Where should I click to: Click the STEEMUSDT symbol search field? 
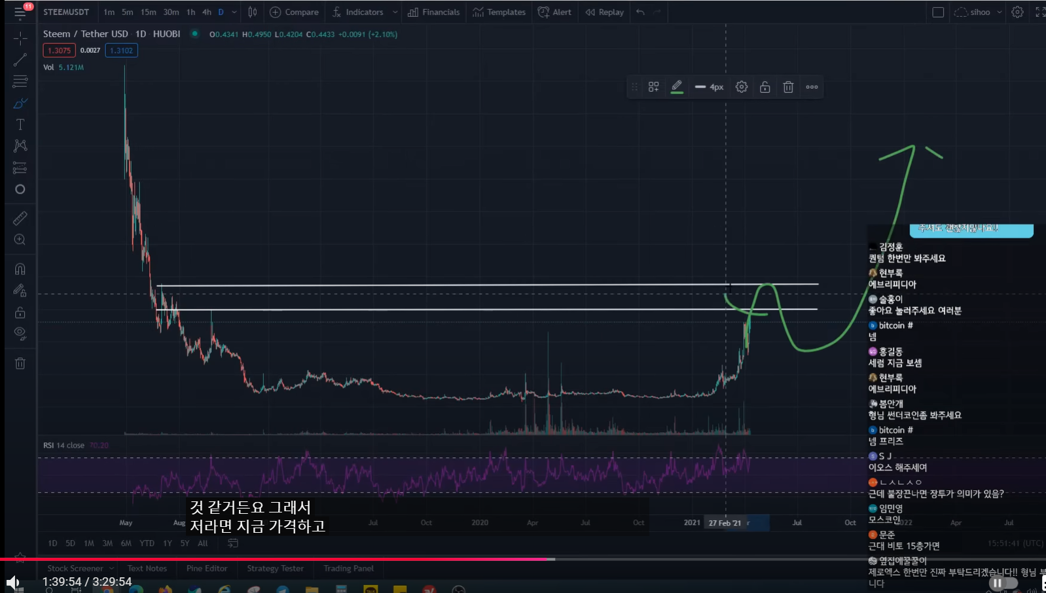(x=66, y=12)
